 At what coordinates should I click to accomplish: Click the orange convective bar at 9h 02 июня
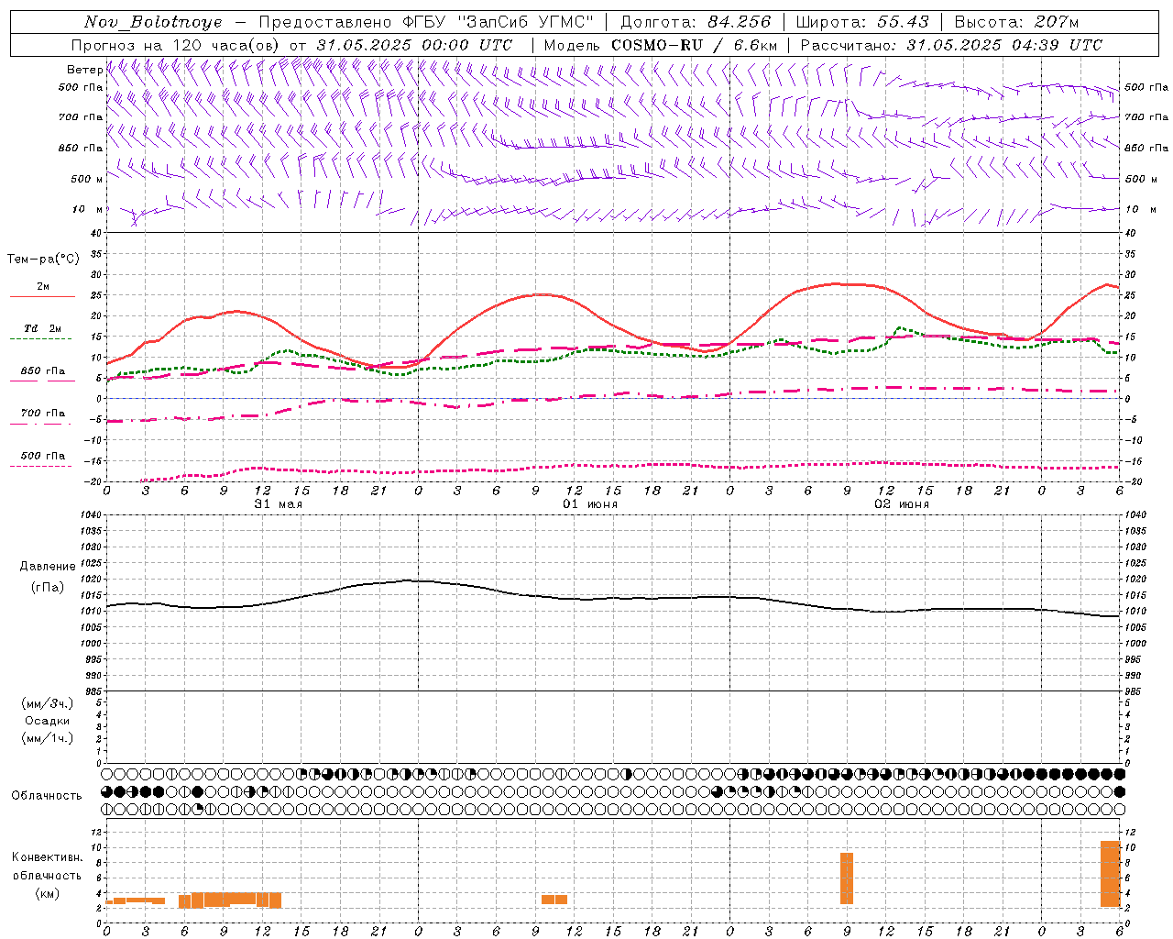point(847,878)
